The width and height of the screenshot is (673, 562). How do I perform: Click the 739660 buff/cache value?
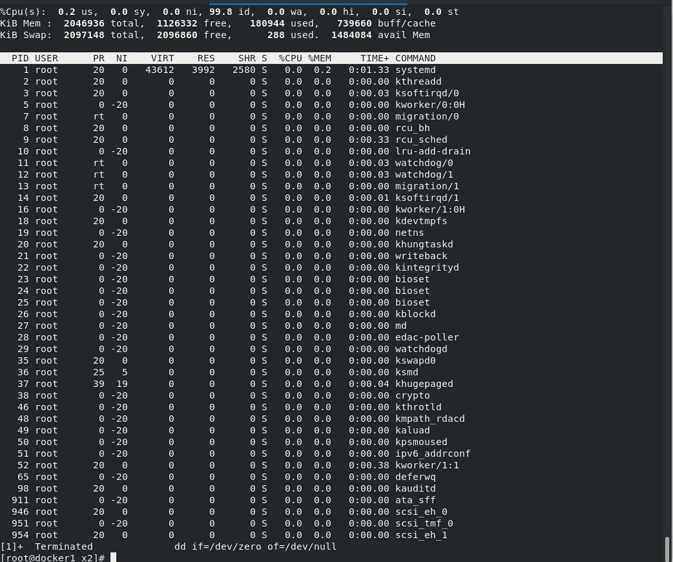tap(354, 24)
